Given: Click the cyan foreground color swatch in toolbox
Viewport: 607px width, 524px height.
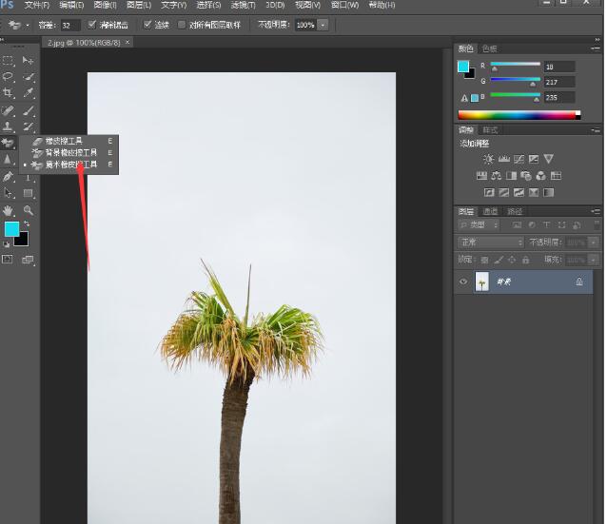Looking at the screenshot, I should [x=11, y=229].
